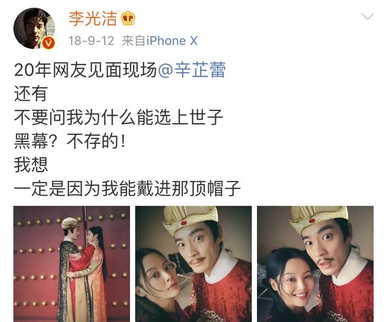Open the @辛芷蕾 mention
Screen dimensions: 387x322
pos(192,70)
